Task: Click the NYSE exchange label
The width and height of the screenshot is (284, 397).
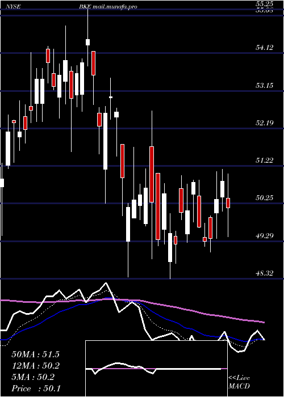Action: coord(12,7)
